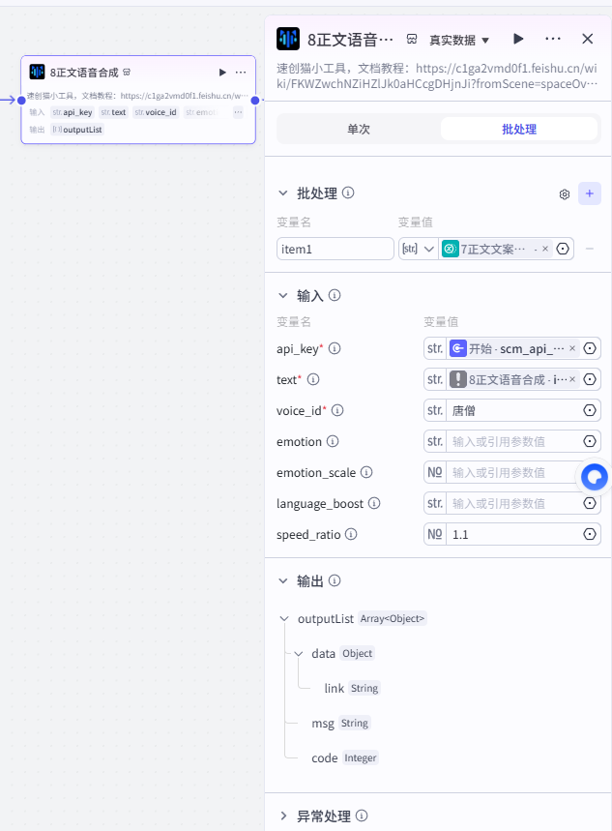
Task: Expand the 异常处理 section
Action: pos(283,816)
